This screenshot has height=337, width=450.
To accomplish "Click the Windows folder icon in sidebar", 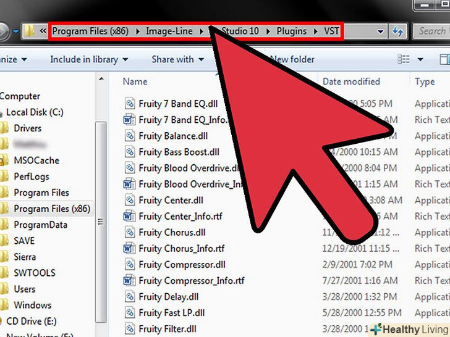I will [x=4, y=305].
